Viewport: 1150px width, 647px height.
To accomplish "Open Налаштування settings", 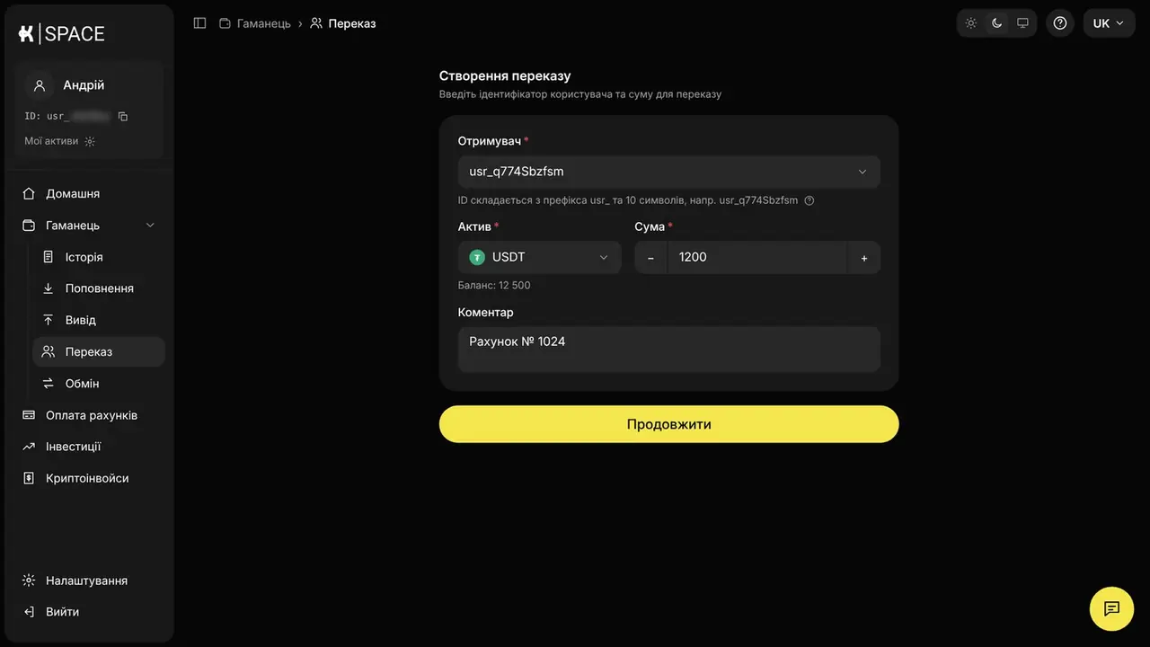I will pos(90,581).
